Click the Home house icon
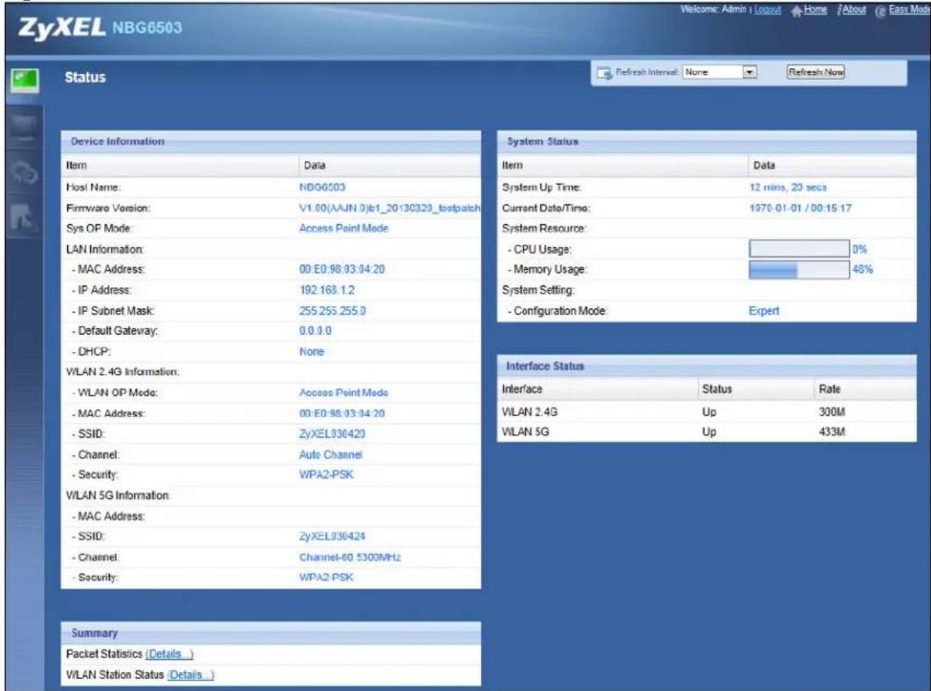The height and width of the screenshot is (691, 931). [x=796, y=11]
